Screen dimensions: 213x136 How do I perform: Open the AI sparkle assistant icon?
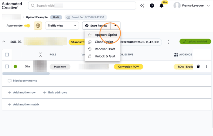pyautogui.click(x=142, y=6)
